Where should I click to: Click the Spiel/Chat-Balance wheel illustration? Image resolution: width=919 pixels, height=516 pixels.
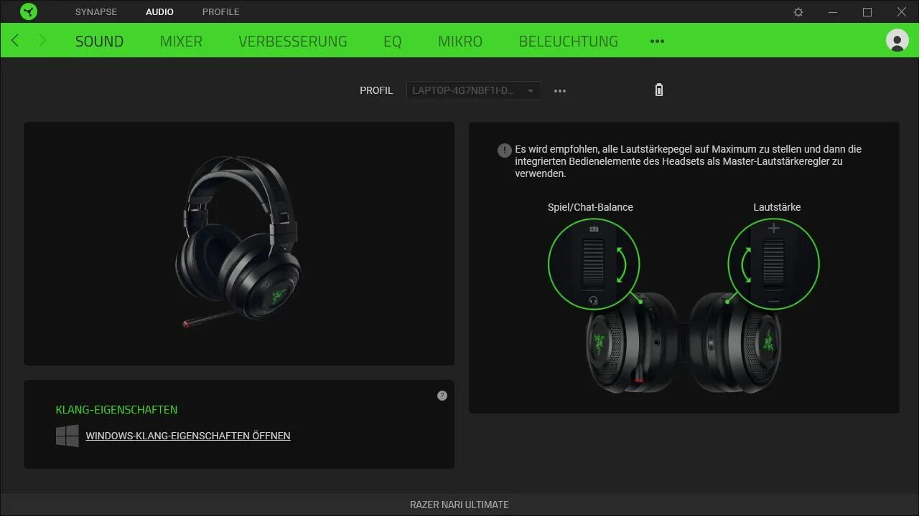coord(593,264)
